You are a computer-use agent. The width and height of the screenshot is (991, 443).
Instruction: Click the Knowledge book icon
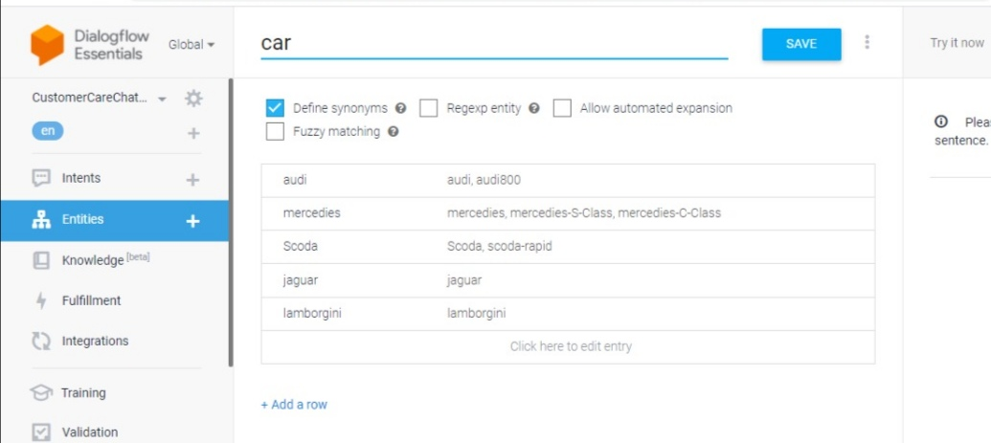click(41, 260)
